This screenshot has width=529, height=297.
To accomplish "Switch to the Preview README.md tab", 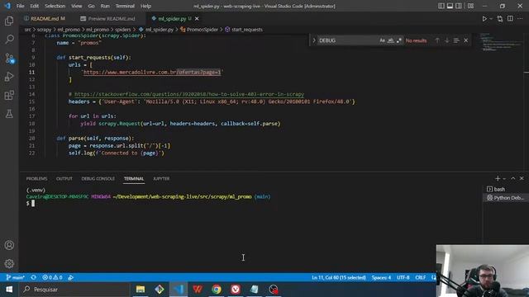I will [112, 18].
